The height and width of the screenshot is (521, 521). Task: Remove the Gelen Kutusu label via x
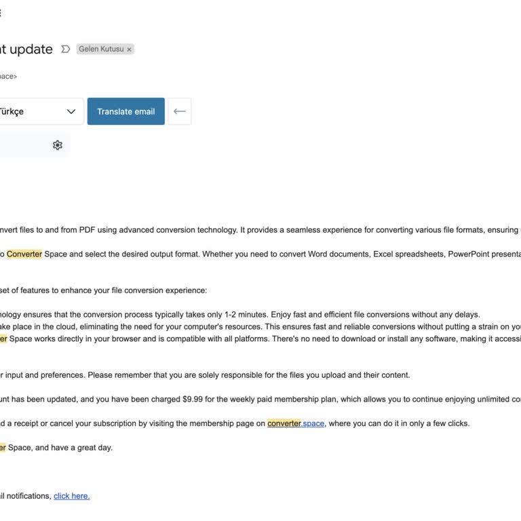pos(130,50)
